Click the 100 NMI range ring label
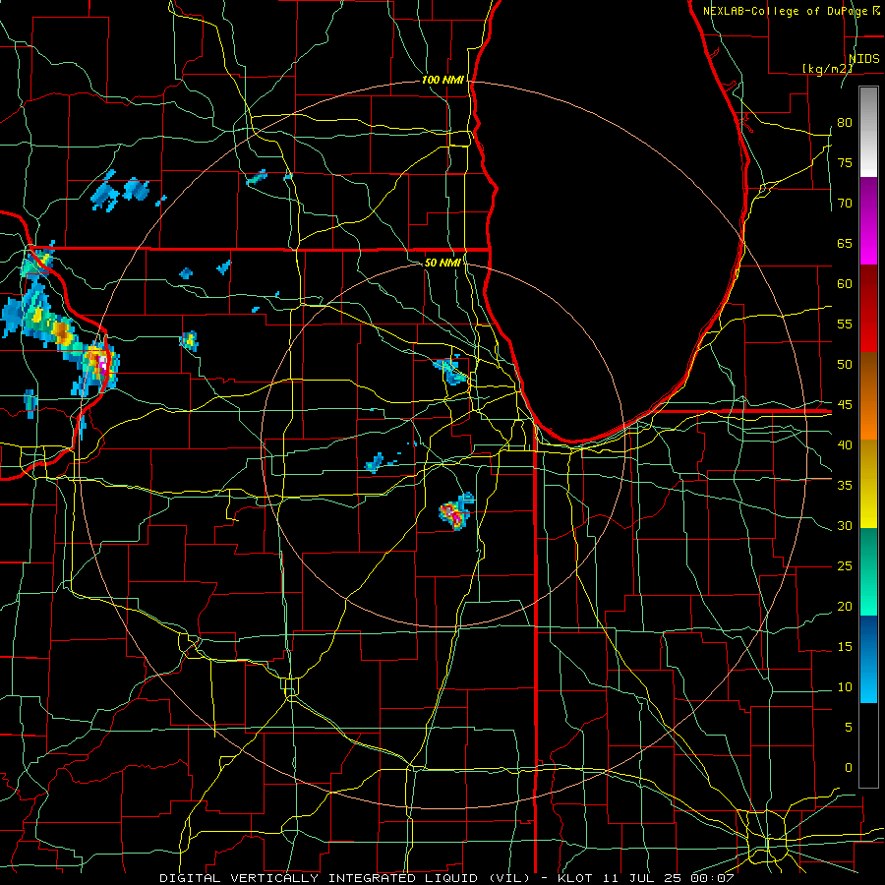This screenshot has width=885, height=885. point(442,80)
